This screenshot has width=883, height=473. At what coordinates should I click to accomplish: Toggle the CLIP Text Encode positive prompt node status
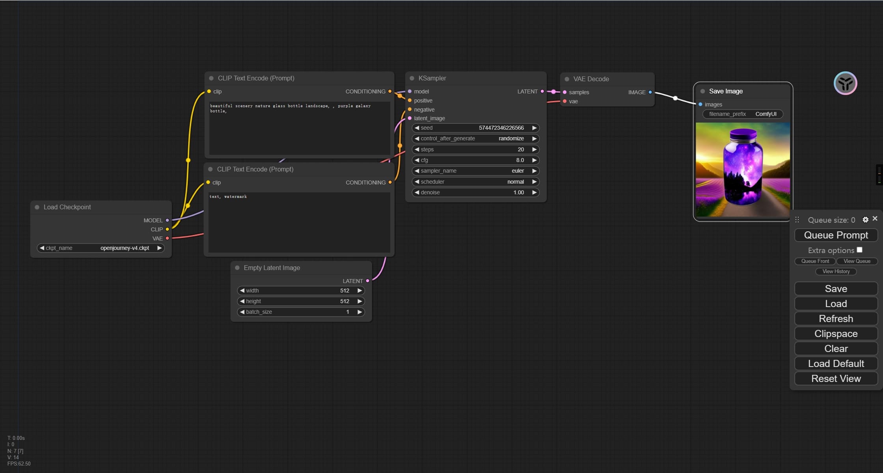[x=212, y=78]
